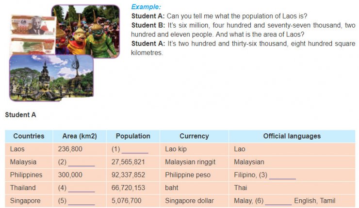This screenshot has height=208, width=359.
Task: Click the Currency column header
Action: click(194, 136)
